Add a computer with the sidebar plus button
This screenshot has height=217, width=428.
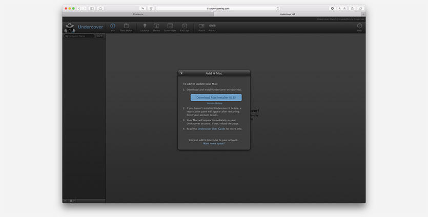click(x=65, y=201)
